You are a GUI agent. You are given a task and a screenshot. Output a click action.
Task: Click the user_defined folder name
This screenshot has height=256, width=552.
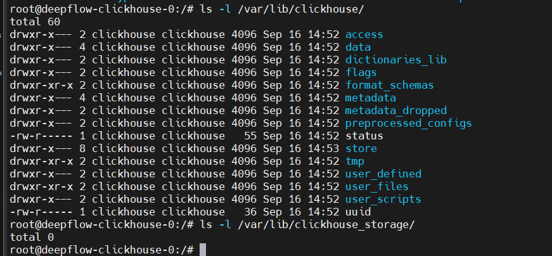383,174
